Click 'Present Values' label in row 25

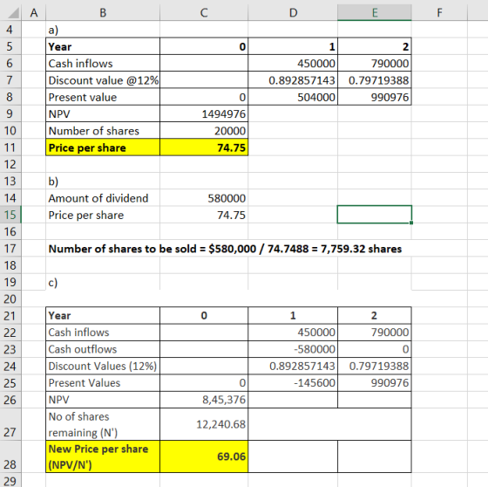pos(103,383)
